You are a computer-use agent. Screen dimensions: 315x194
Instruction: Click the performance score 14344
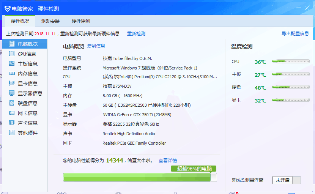click(115, 161)
